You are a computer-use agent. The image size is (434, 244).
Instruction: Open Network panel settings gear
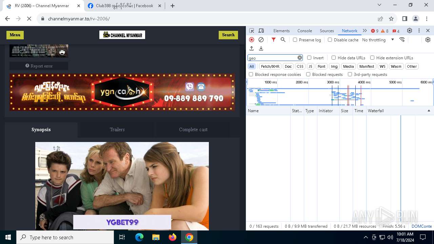428,40
